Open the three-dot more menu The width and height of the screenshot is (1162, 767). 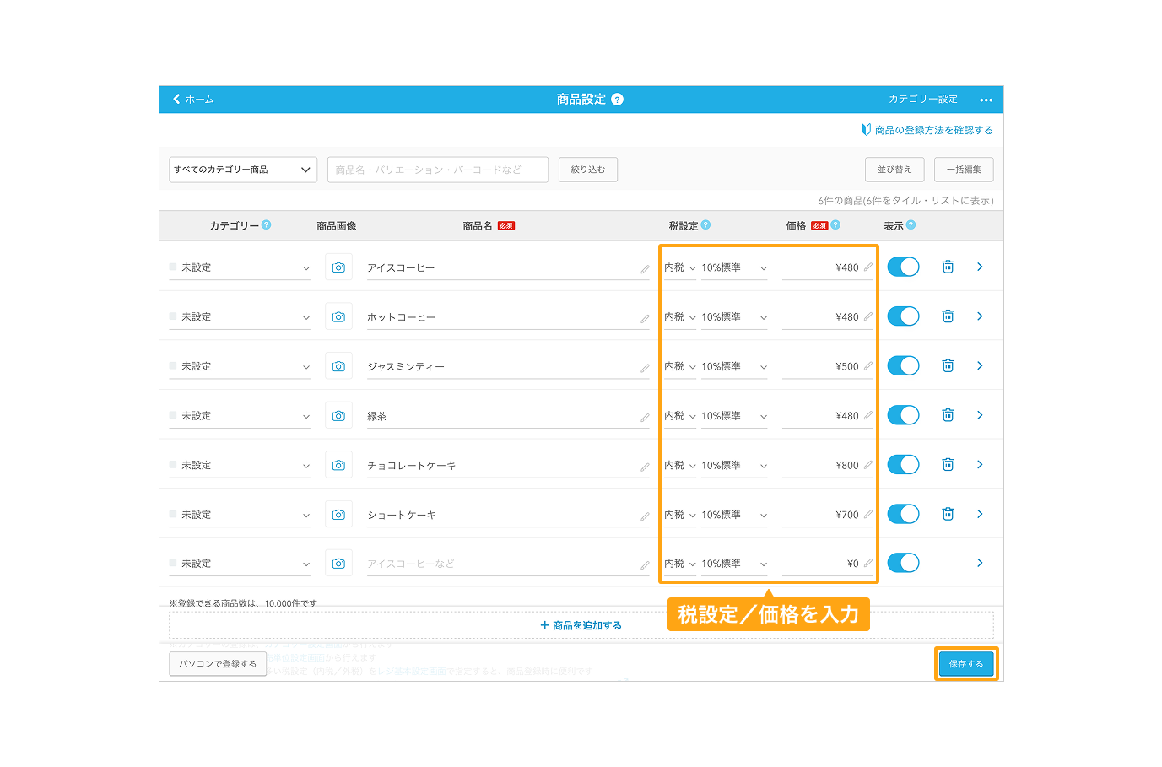(x=986, y=100)
